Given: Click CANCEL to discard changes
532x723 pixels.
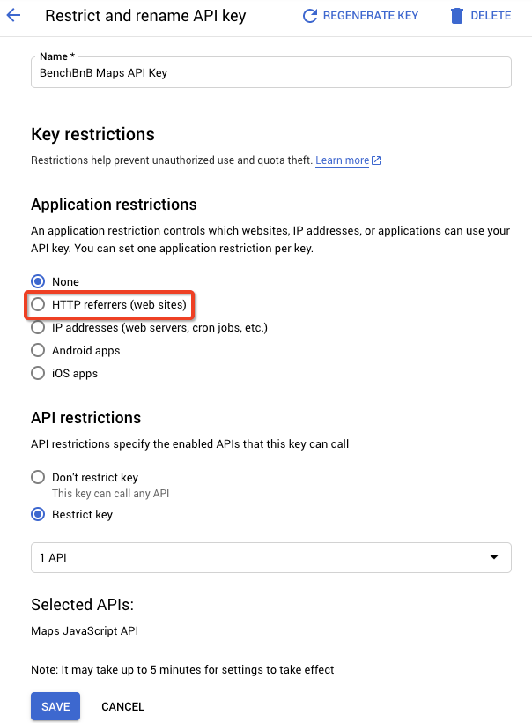Looking at the screenshot, I should point(122,706).
